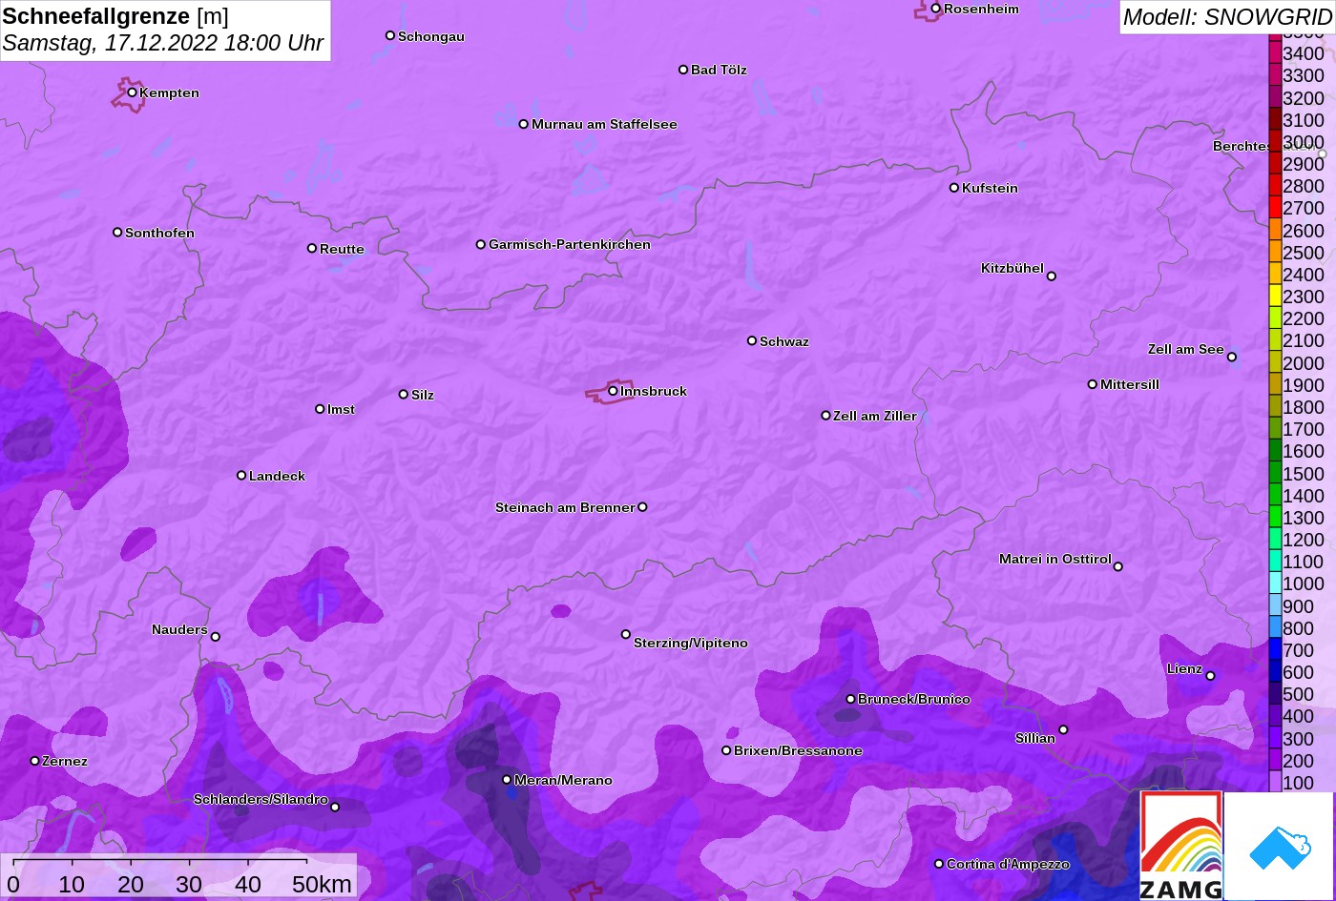
Task: Click the ZAMG rainbow logo
Action: click(1181, 845)
